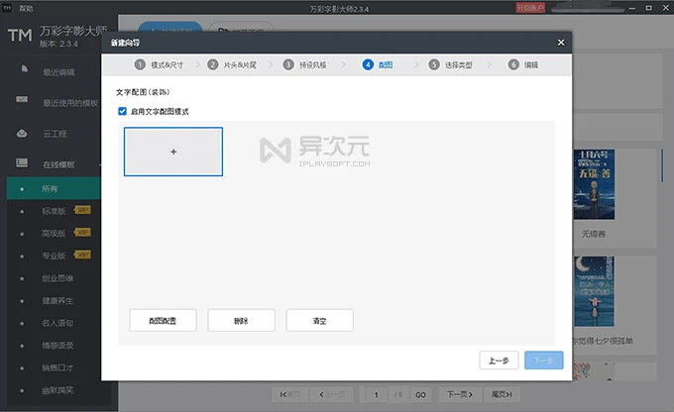Collapse the 在线模板 section
This screenshot has height=412, width=674.
tap(58, 164)
